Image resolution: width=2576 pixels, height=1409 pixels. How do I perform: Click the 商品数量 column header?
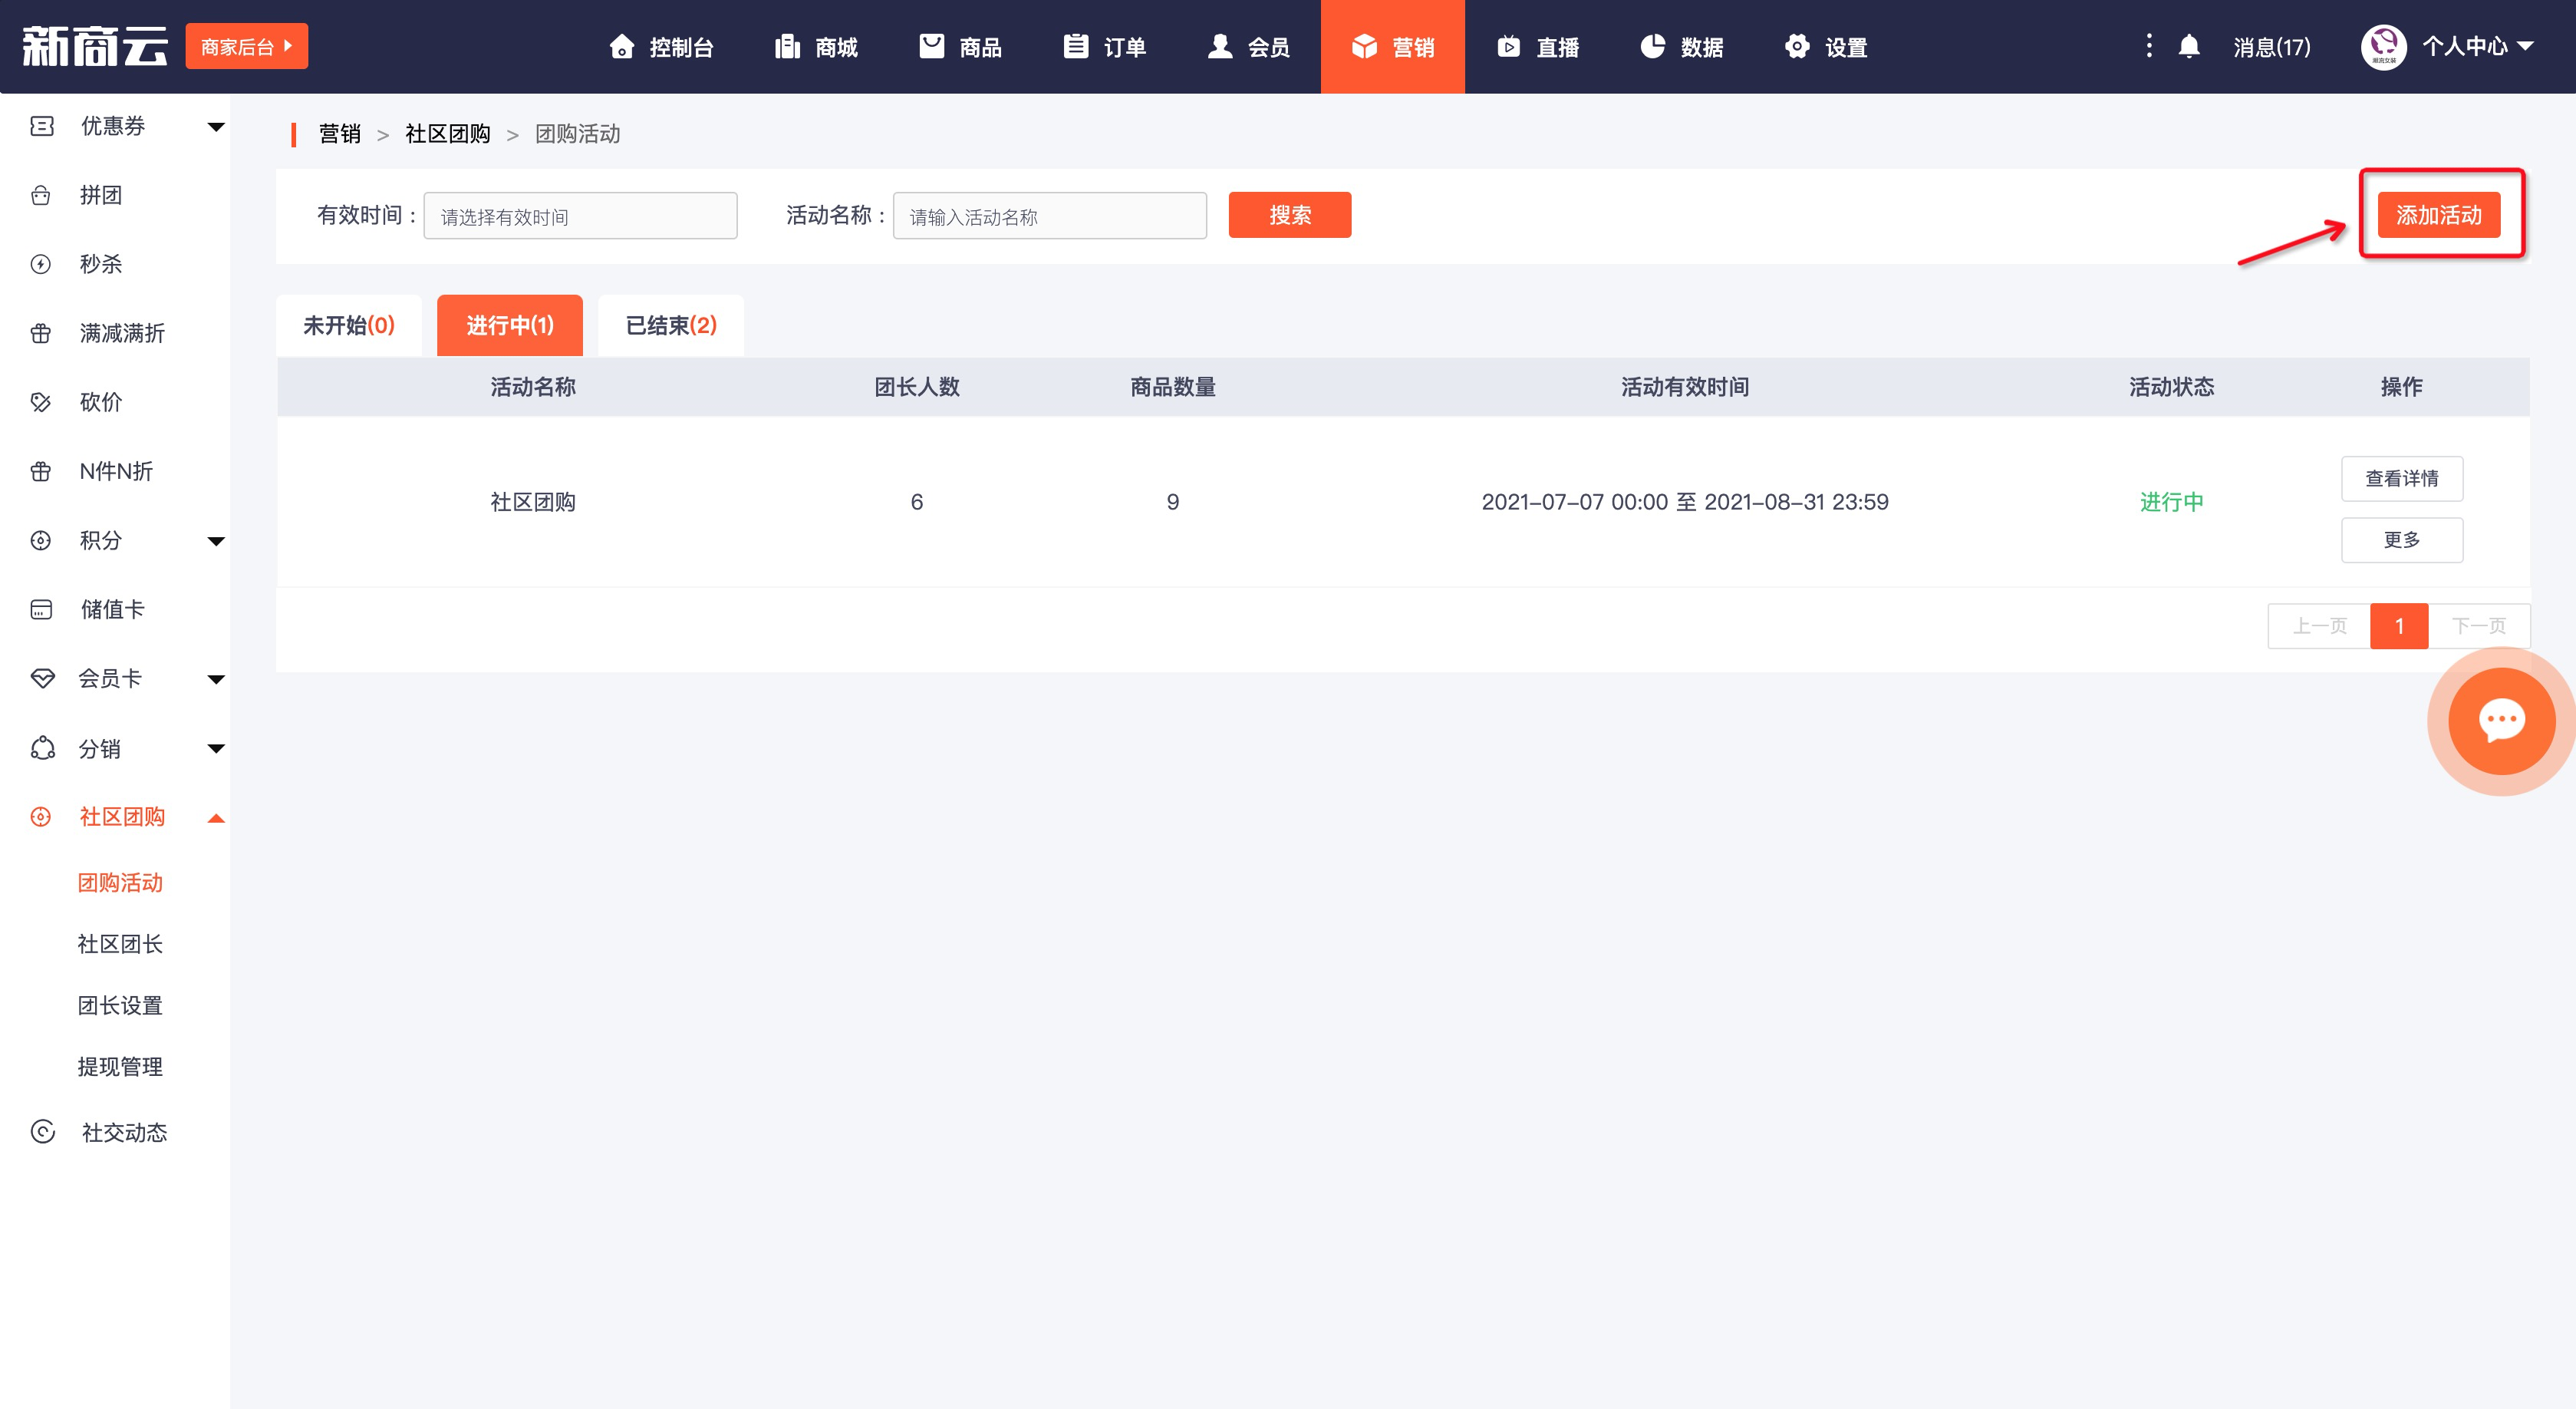[x=1173, y=386]
